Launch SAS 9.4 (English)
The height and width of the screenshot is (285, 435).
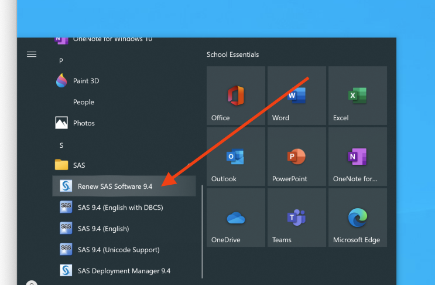click(x=103, y=229)
